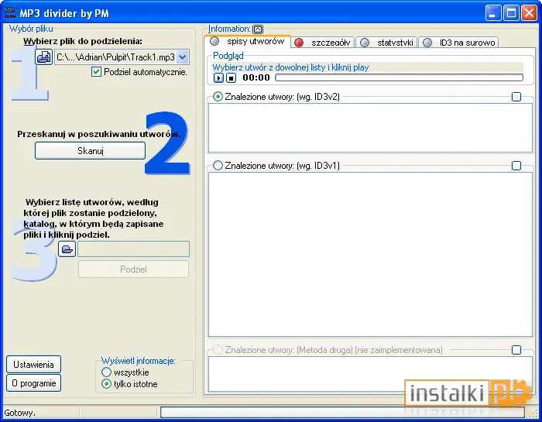Image resolution: width=542 pixels, height=422 pixels.
Task: Click the Gotowy status bar text
Action: [x=19, y=413]
